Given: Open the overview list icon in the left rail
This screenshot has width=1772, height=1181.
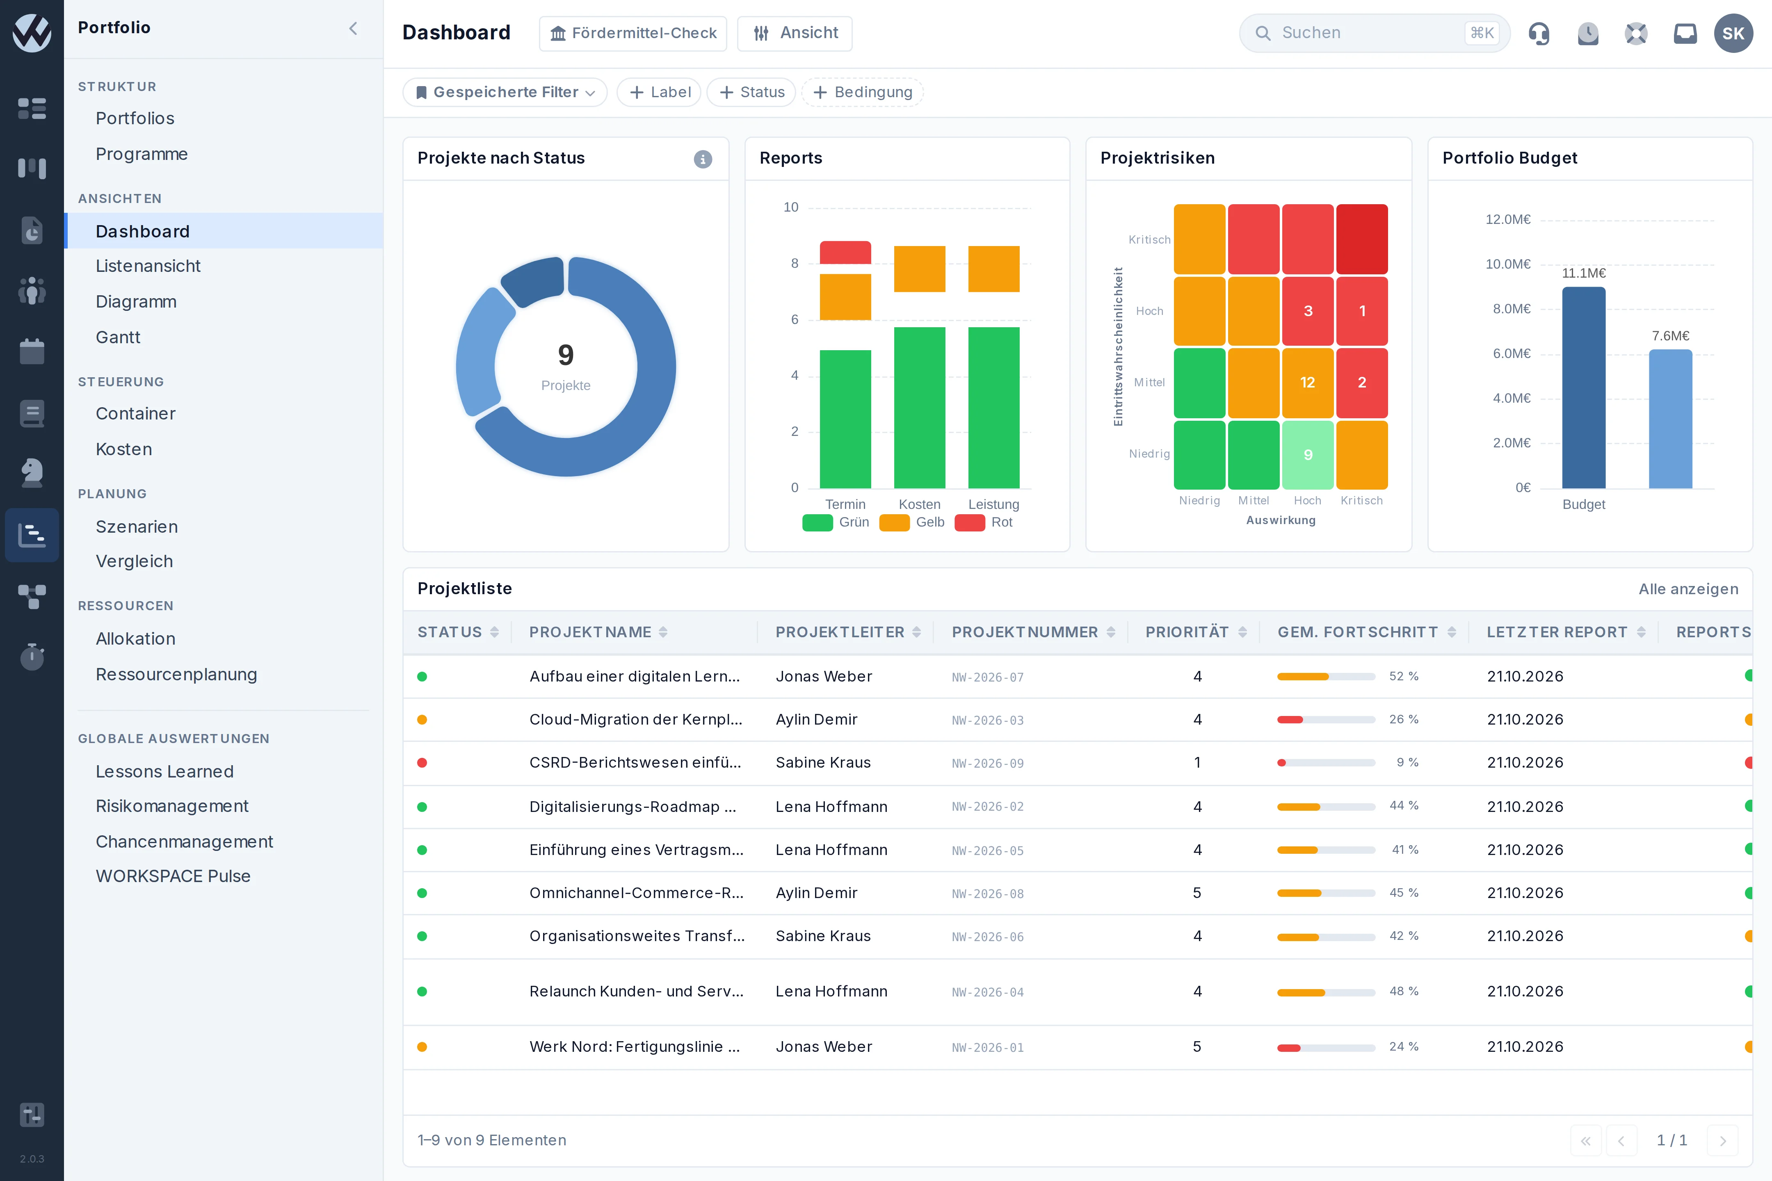Looking at the screenshot, I should [x=32, y=108].
